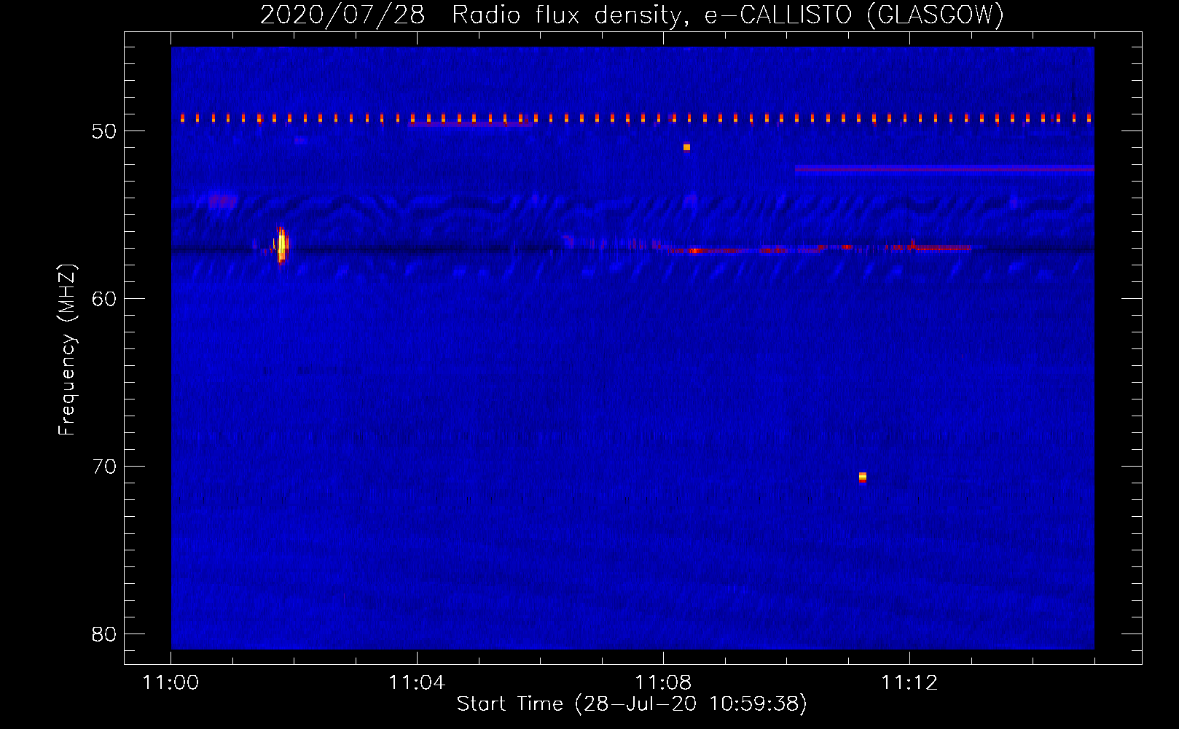
Task: Click the horizontal red line near 52 MHz
Action: pyautogui.click(x=944, y=169)
